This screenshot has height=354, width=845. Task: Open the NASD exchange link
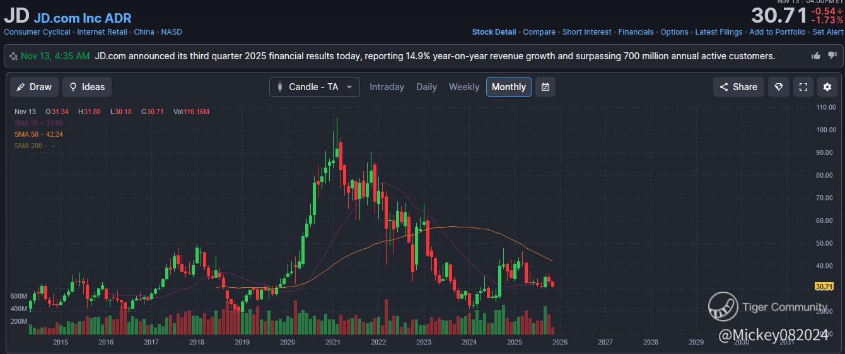click(172, 32)
